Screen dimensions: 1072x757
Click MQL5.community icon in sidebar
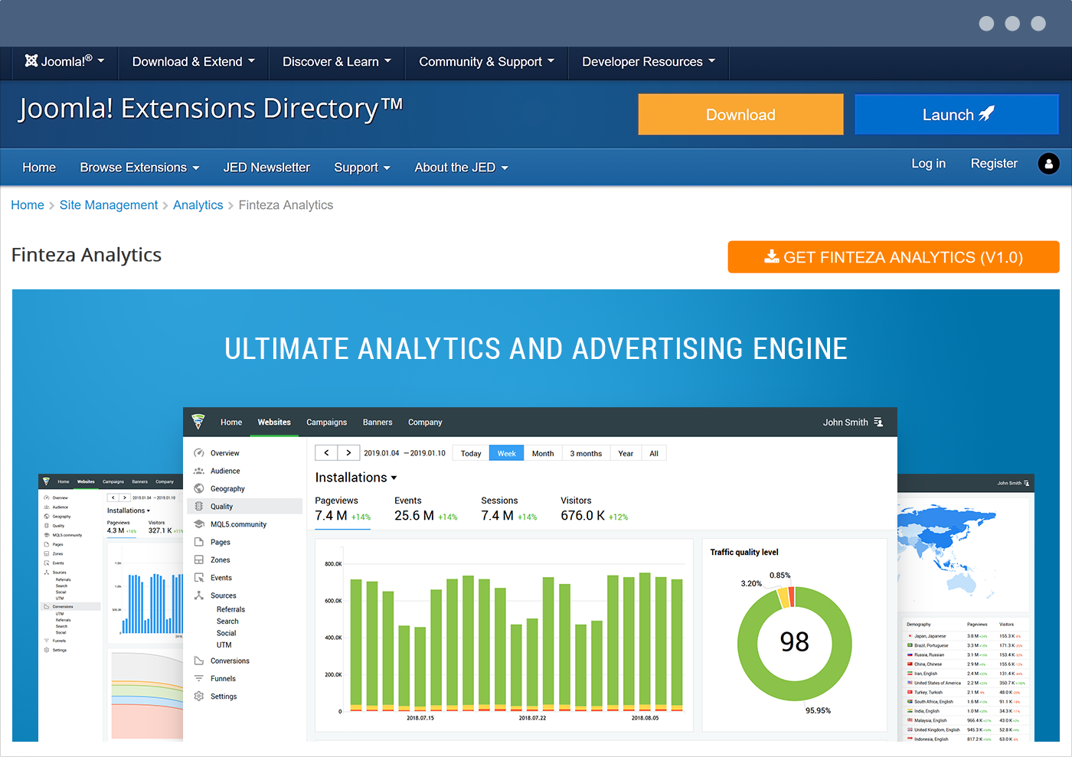pos(199,524)
